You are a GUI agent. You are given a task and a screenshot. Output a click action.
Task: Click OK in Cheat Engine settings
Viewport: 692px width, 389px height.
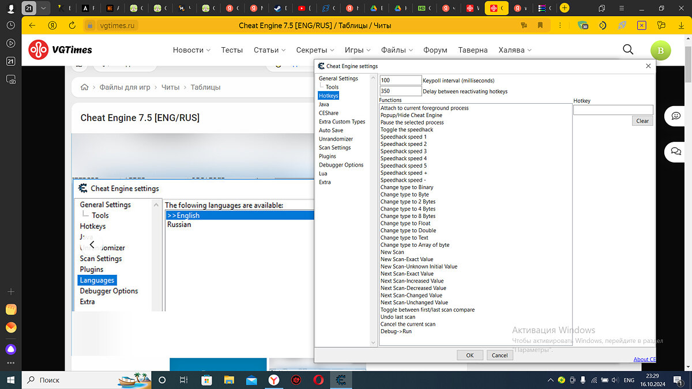click(x=469, y=355)
